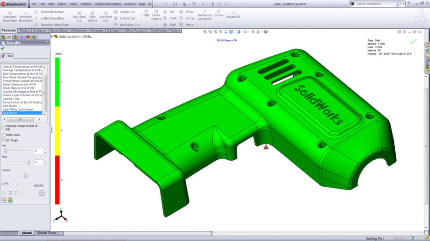Open the FeatureManager design tree tab
The height and width of the screenshot is (241, 430).
click(3, 37)
